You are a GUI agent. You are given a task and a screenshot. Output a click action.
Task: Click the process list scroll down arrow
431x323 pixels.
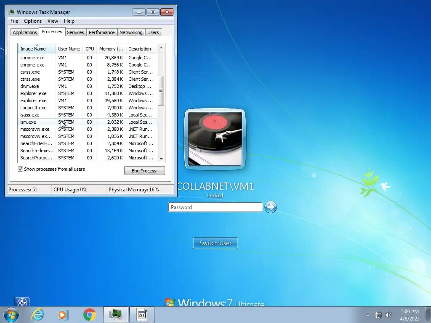point(161,159)
